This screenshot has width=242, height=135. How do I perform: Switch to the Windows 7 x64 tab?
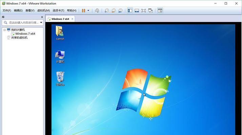[x=60, y=19]
